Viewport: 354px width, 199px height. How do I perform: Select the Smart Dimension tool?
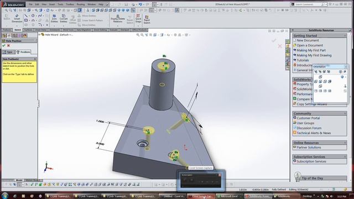point(17,18)
